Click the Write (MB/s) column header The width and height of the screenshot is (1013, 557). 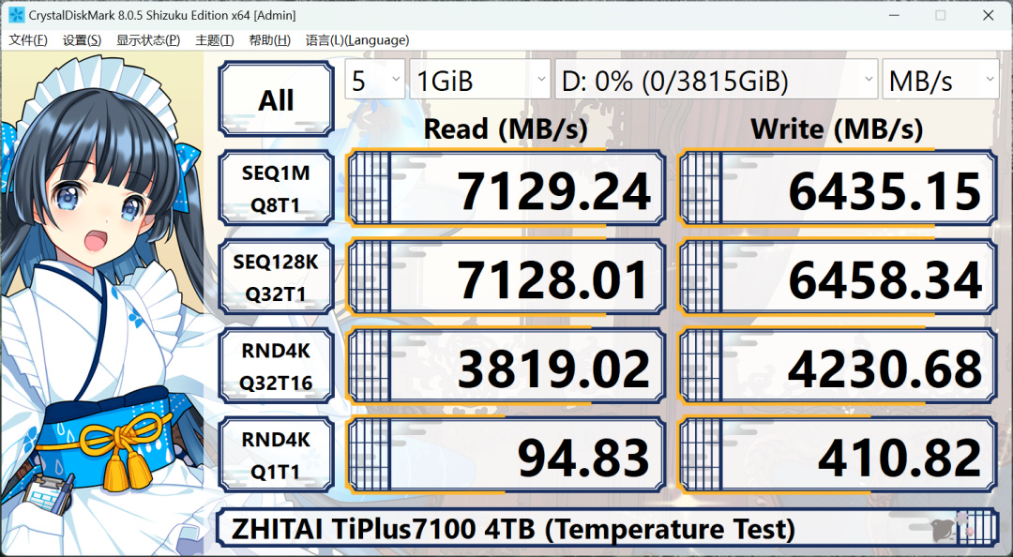[x=838, y=128]
